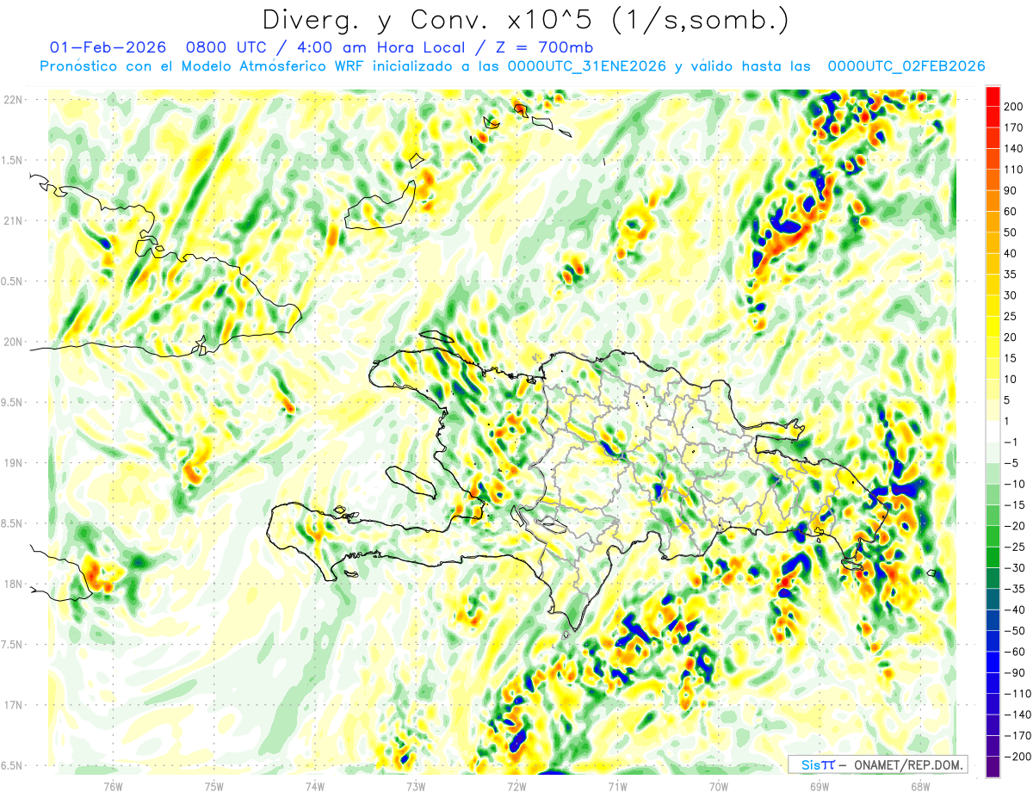The image size is (1033, 798).
Task: Click the '71W' longitude label
Action: tap(617, 786)
